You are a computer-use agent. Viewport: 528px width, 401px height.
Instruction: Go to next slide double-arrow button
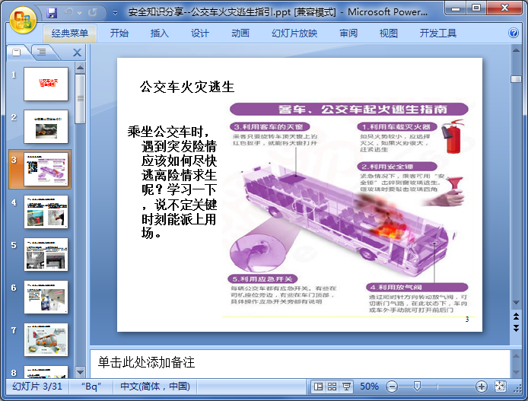click(516, 328)
